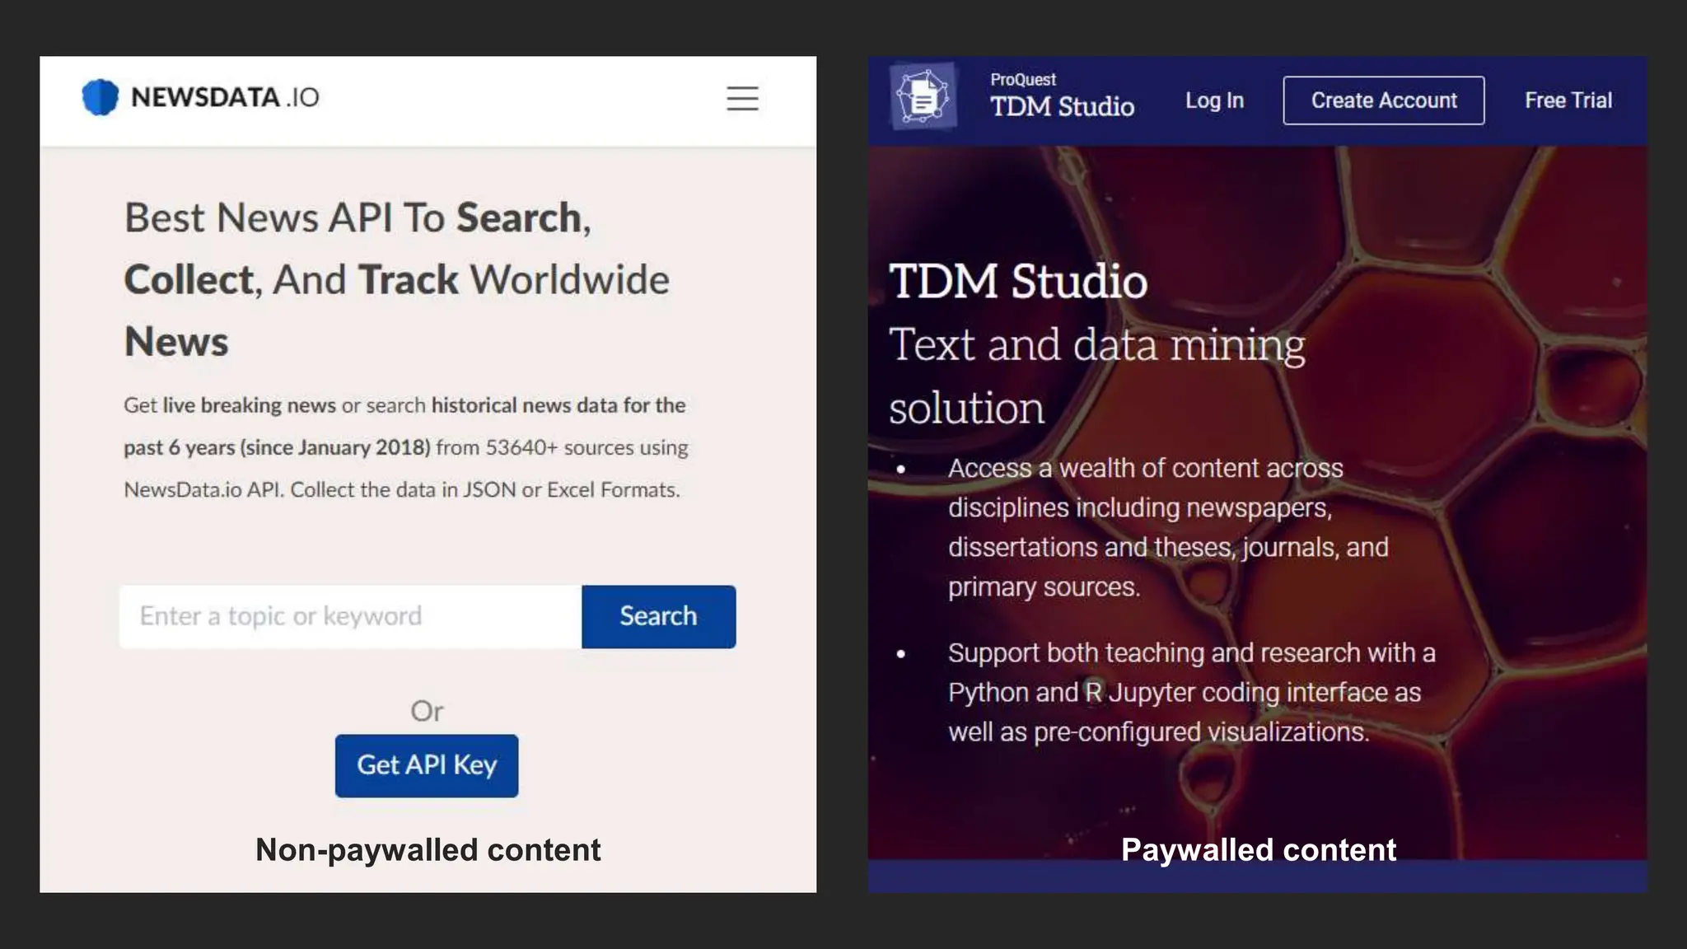Open Log In on TDM Studio

(x=1214, y=101)
